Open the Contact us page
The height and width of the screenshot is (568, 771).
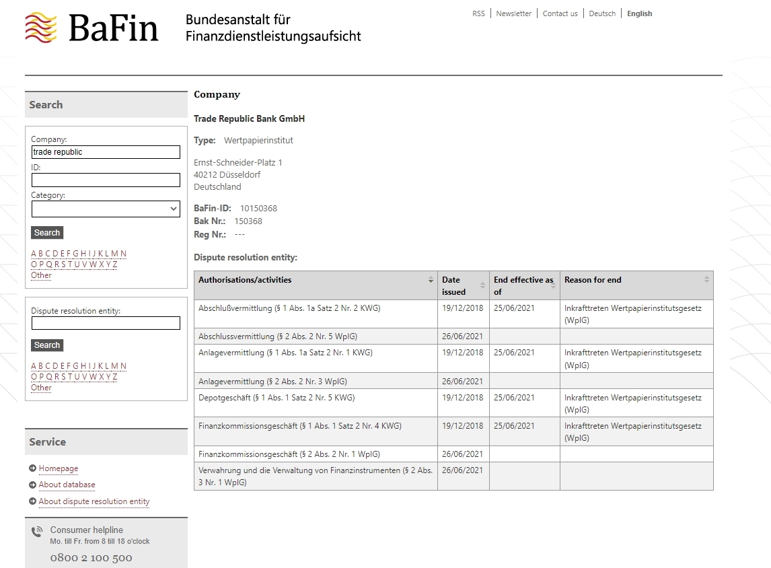point(560,13)
